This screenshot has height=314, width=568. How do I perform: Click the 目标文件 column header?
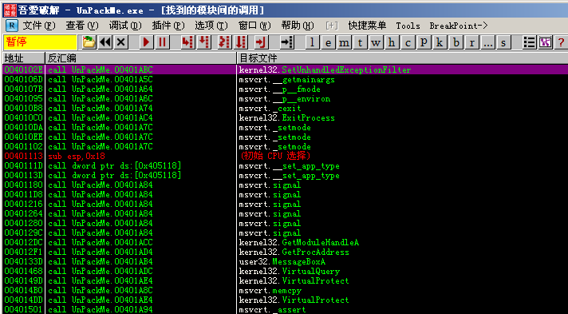click(402, 58)
